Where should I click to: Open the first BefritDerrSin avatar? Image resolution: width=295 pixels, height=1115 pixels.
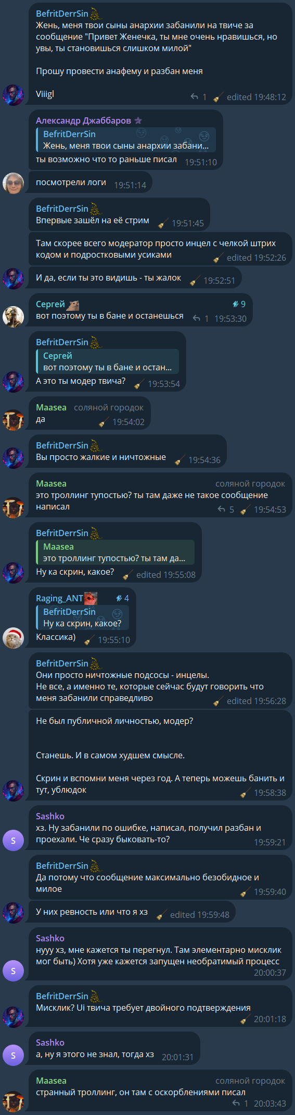point(14,95)
